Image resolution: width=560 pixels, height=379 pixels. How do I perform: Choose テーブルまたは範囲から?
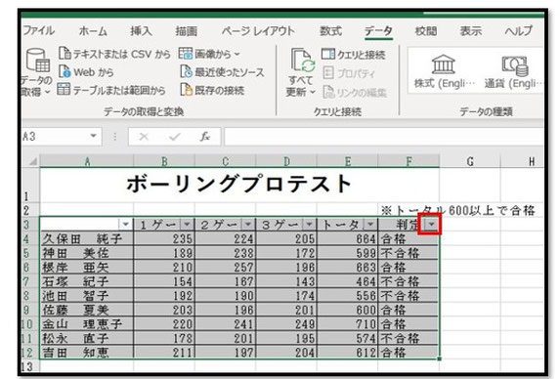111,90
